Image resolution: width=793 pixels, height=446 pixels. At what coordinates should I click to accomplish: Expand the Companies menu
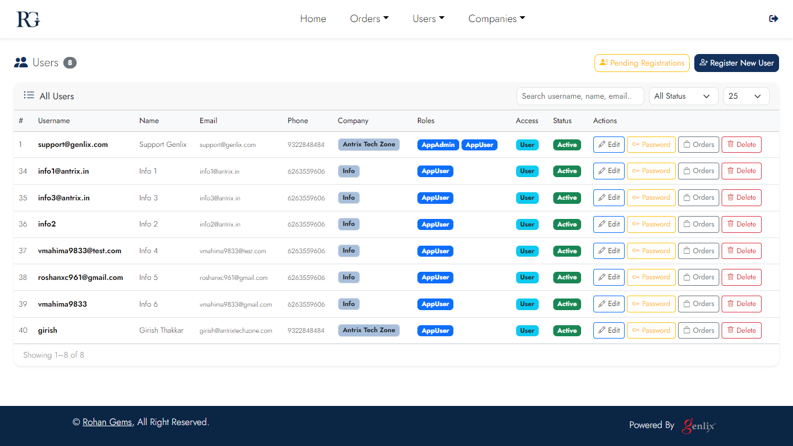496,19
